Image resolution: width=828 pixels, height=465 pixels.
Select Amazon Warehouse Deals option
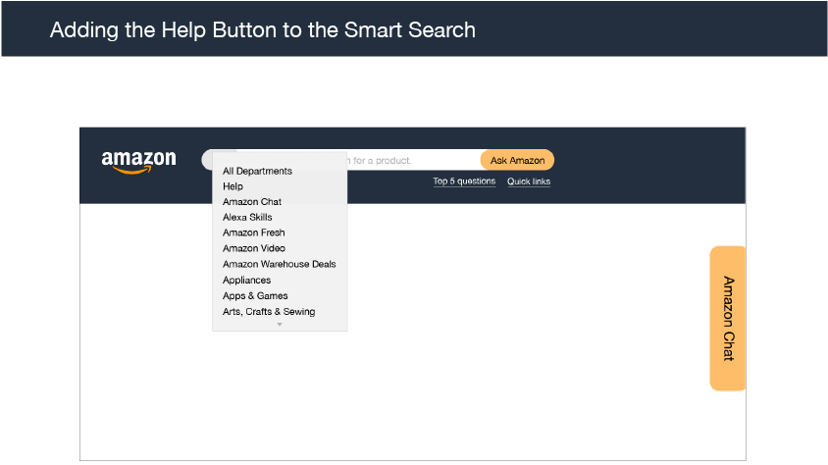tap(279, 264)
